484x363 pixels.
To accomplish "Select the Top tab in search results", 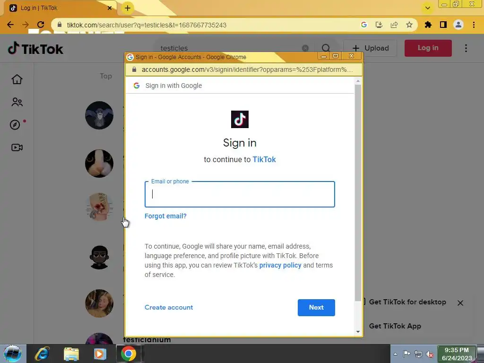I will pos(106,76).
